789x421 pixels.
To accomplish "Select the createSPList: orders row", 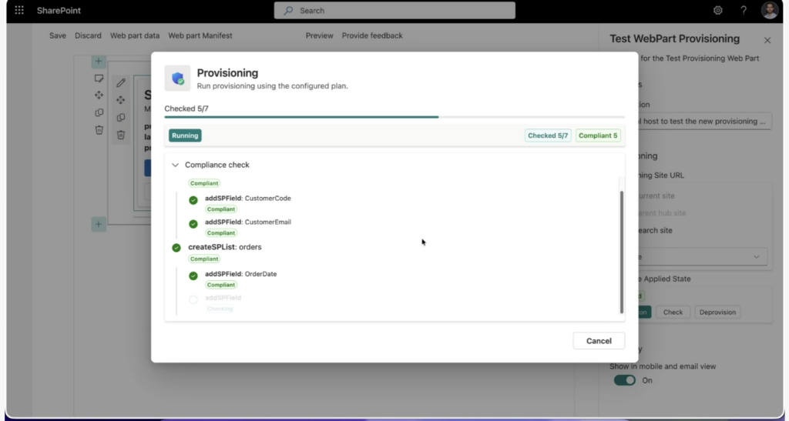I will click(225, 246).
